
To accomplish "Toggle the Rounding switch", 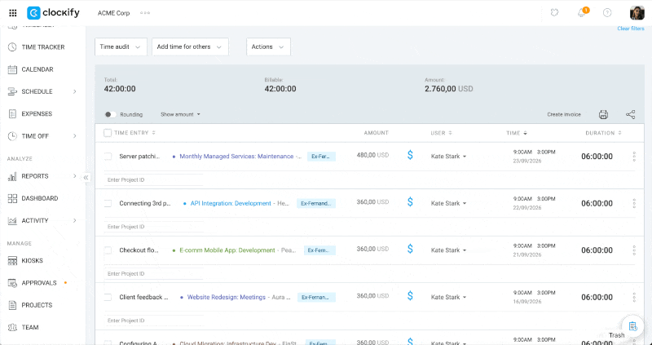I will 110,114.
